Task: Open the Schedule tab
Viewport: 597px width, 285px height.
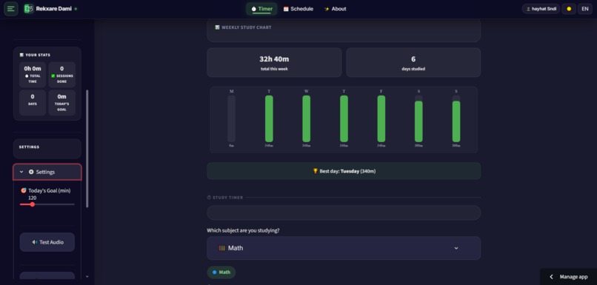Action: pyautogui.click(x=298, y=9)
